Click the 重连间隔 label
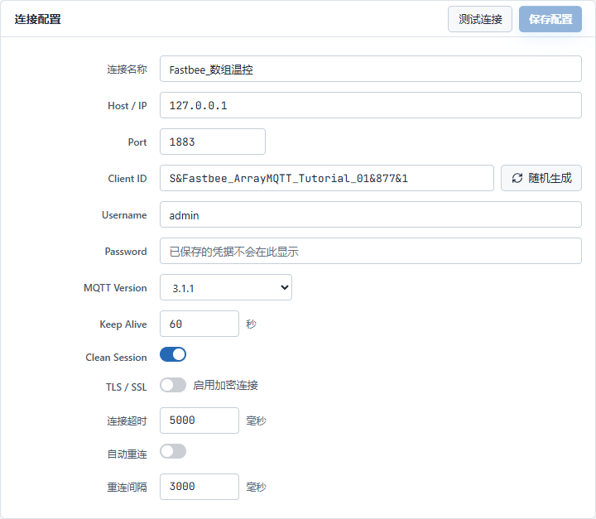 127,487
